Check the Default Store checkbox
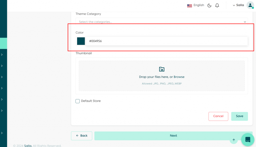This screenshot has height=147, width=256. (x=78, y=101)
